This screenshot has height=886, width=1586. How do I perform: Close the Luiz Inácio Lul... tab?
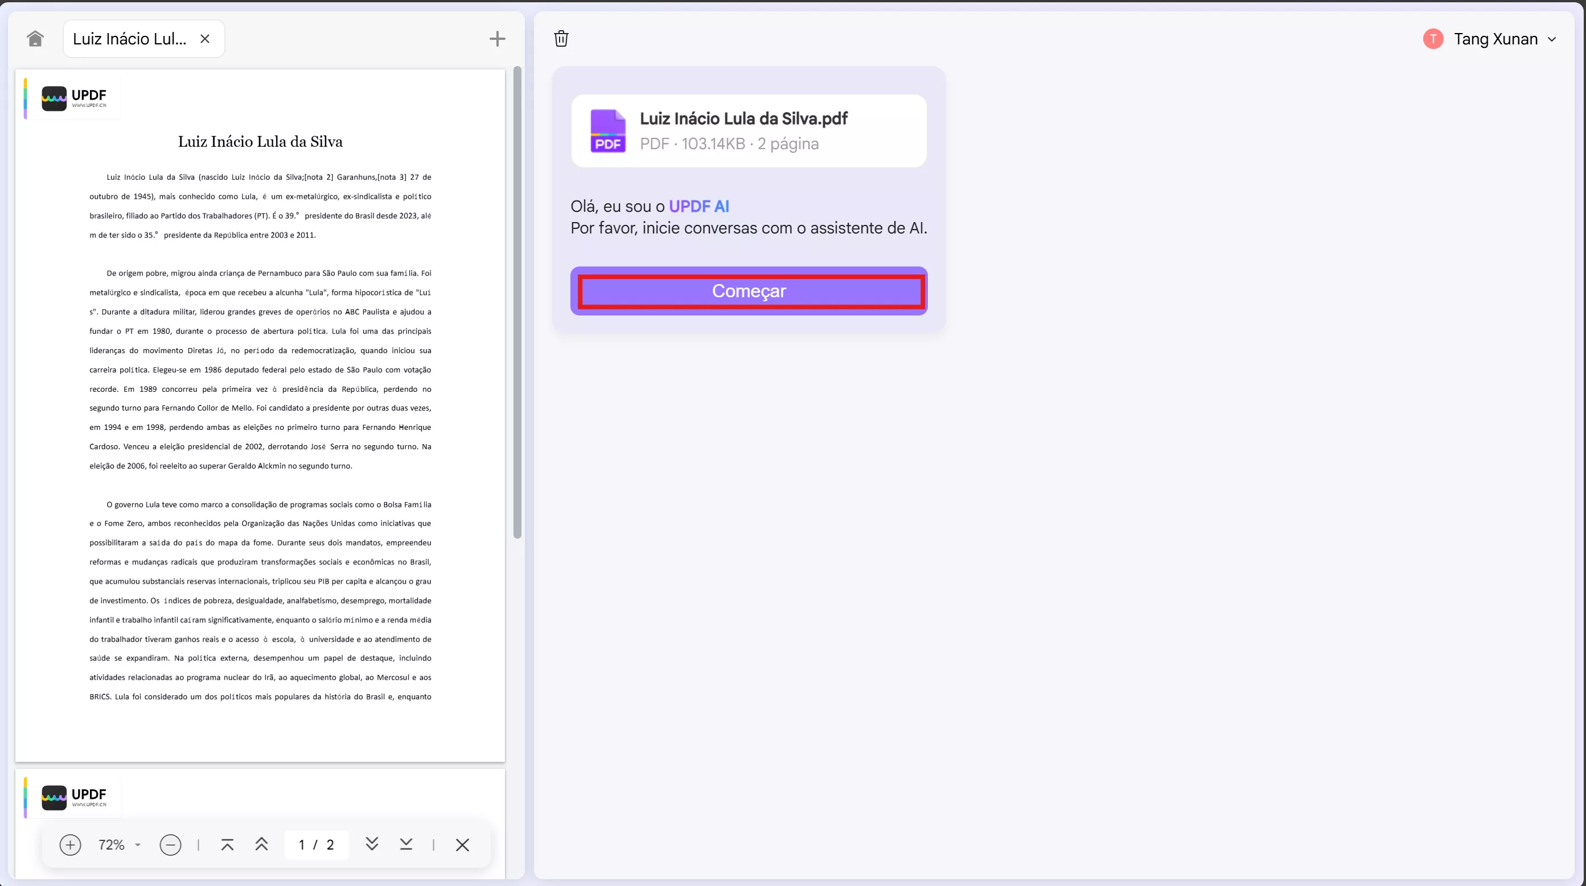point(205,39)
